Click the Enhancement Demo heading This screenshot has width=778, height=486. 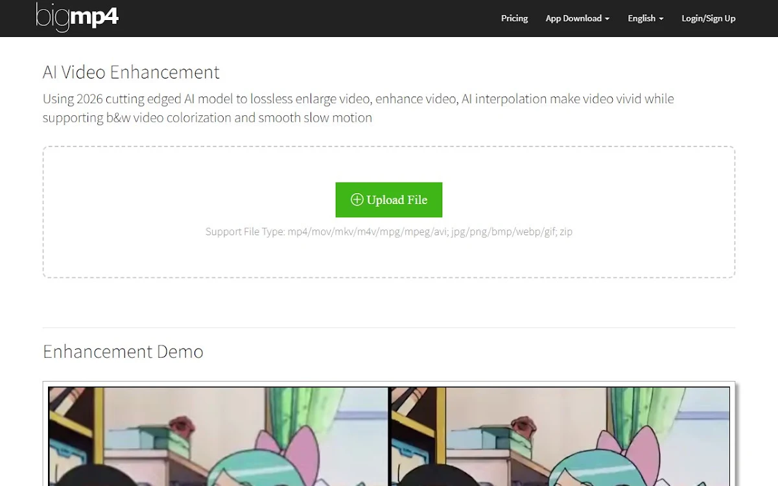123,352
